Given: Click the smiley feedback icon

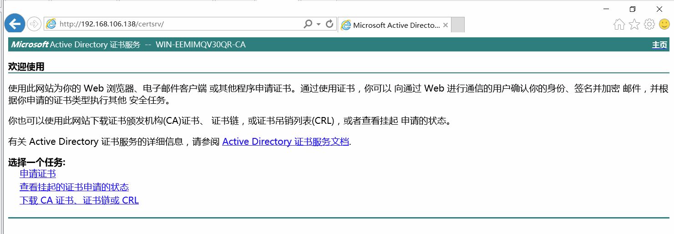Looking at the screenshot, I should [x=664, y=24].
